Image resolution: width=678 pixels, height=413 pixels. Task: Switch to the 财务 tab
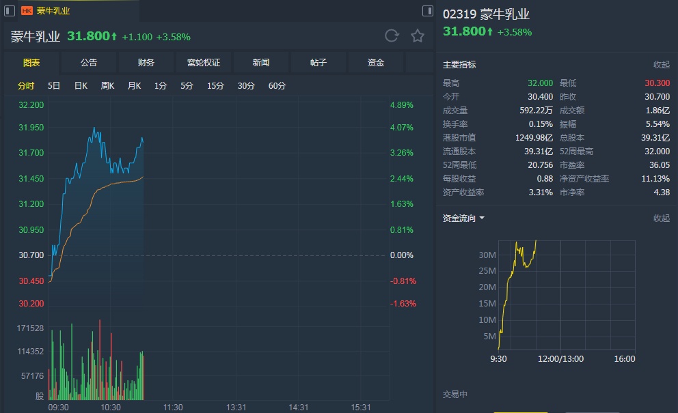pyautogui.click(x=146, y=63)
